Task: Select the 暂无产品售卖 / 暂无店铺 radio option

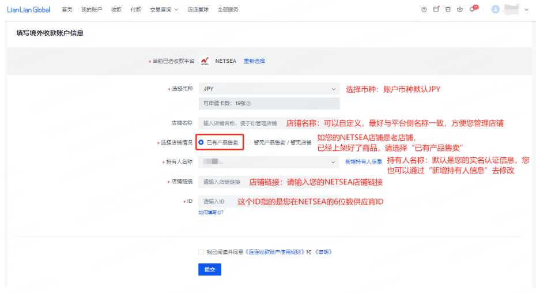Action: pyautogui.click(x=248, y=142)
